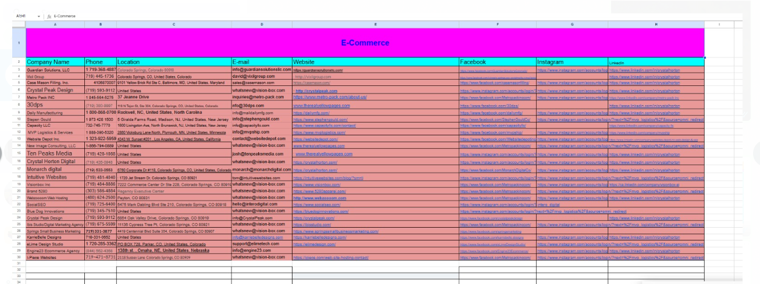The width and height of the screenshot is (760, 284).
Task: Click the josh@tenpeaksmedia.com email cell
Action: click(x=262, y=153)
